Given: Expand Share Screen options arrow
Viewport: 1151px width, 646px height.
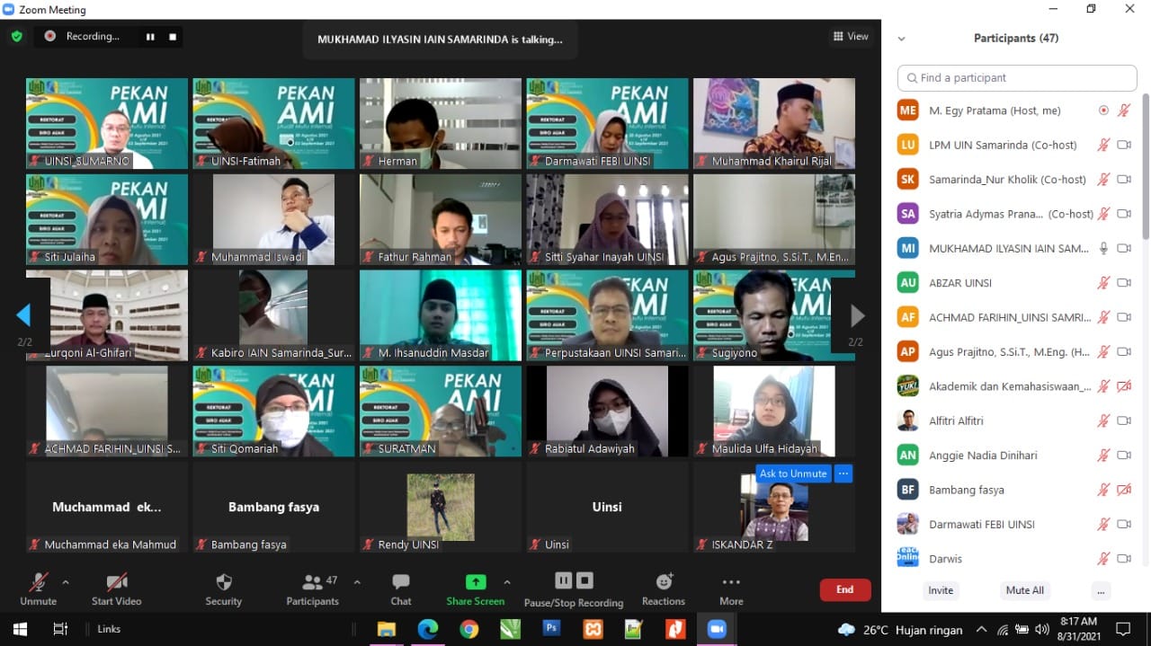Looking at the screenshot, I should (x=507, y=581).
